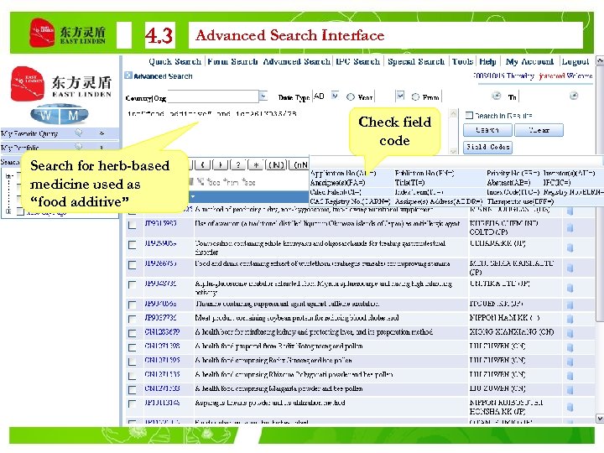
Task: Tick checkbox for CN1283679 health beer row
Action: coord(133,333)
